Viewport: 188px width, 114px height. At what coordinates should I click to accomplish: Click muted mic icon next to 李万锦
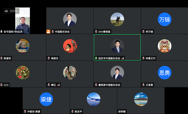click(x=143, y=32)
